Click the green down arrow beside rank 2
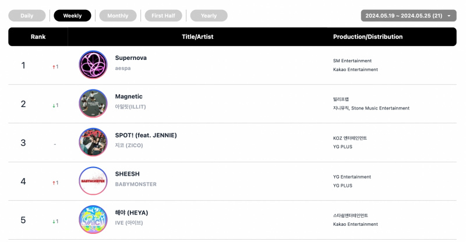The height and width of the screenshot is (242, 466). pyautogui.click(x=54, y=106)
